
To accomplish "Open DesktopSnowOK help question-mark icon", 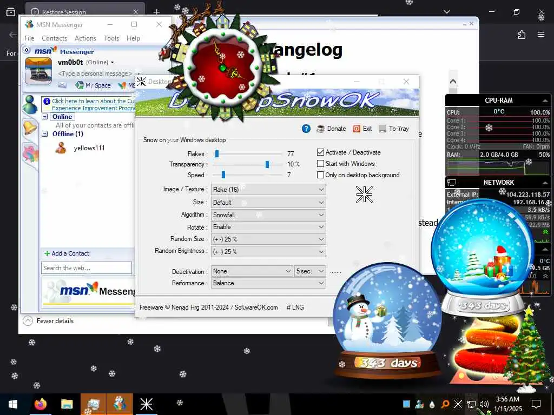I will 306,129.
